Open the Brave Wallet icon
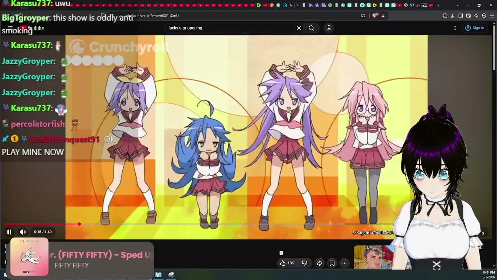 pos(469,16)
